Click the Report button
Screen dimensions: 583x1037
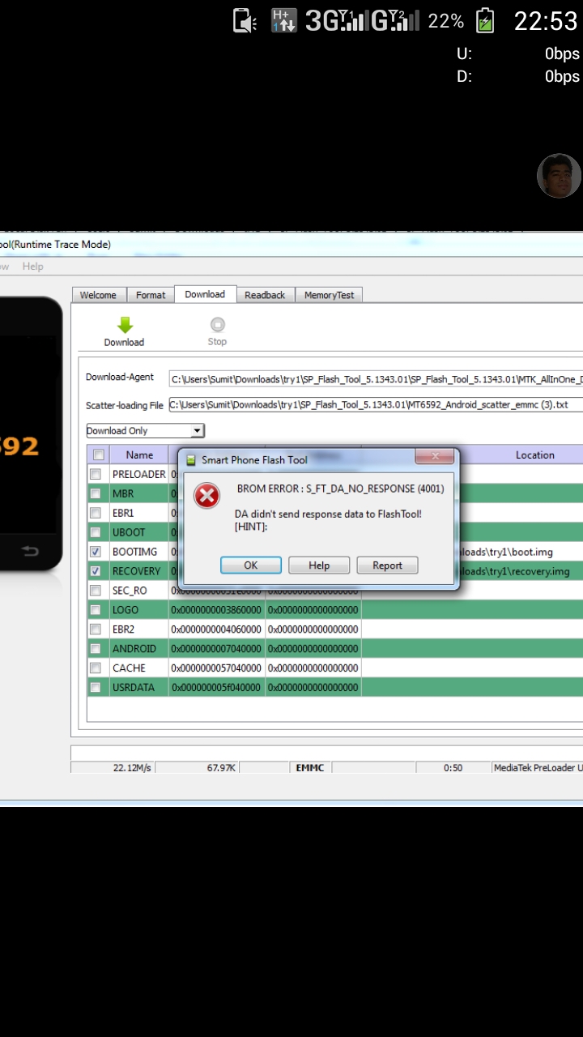(x=387, y=565)
